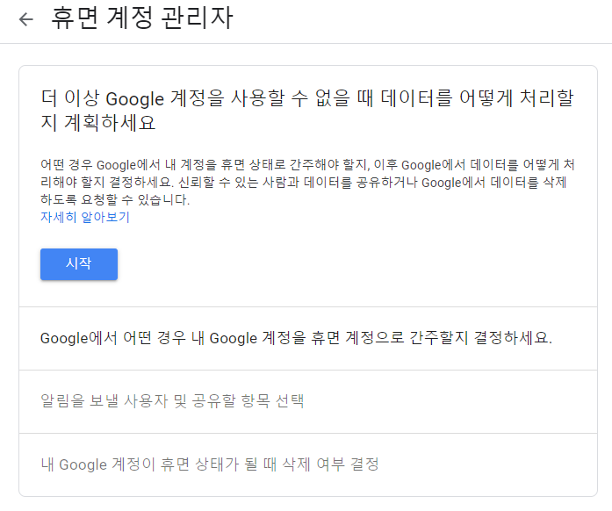Click the description line starting 어떤 경우 Google에서
Viewport: 612px width, 511px height.
point(307,164)
